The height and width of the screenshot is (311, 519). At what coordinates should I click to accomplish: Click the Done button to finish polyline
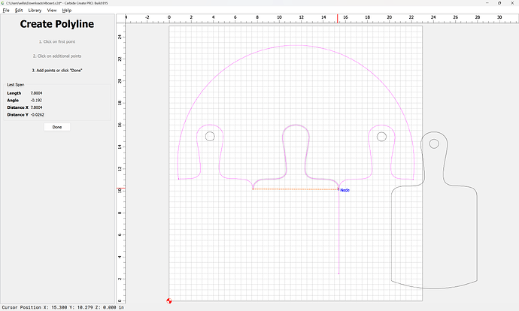(57, 127)
